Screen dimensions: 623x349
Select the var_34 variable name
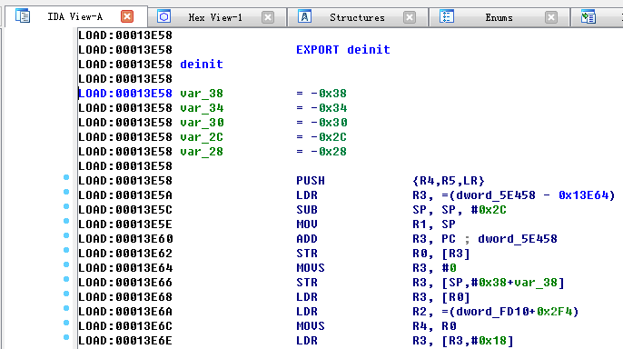click(202, 108)
